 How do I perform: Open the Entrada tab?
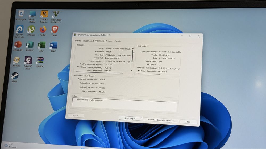[x=117, y=41]
